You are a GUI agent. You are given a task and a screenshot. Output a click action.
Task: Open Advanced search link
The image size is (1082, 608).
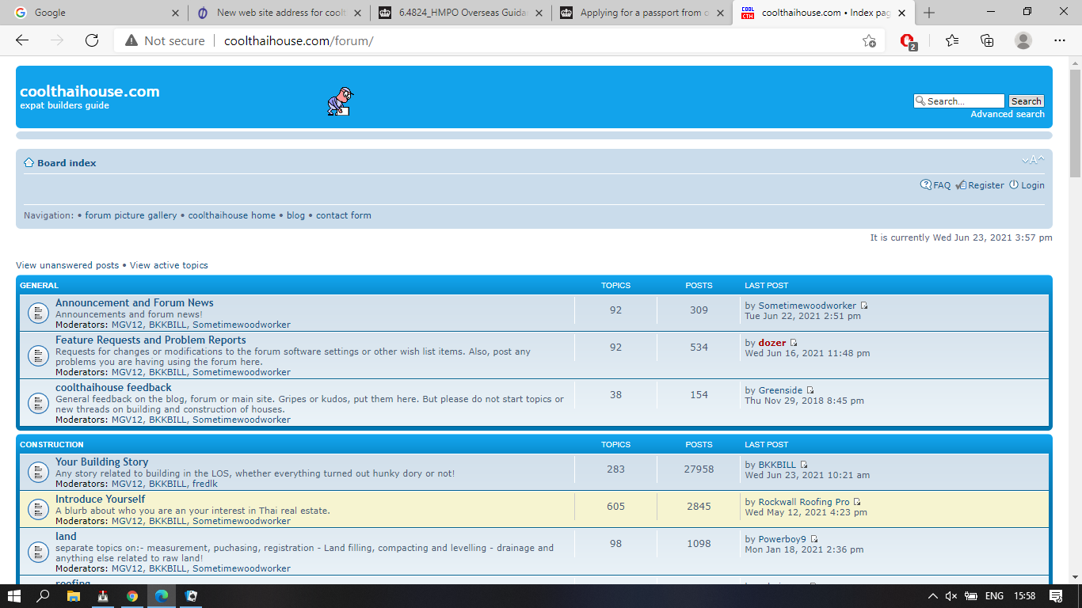(x=1008, y=114)
